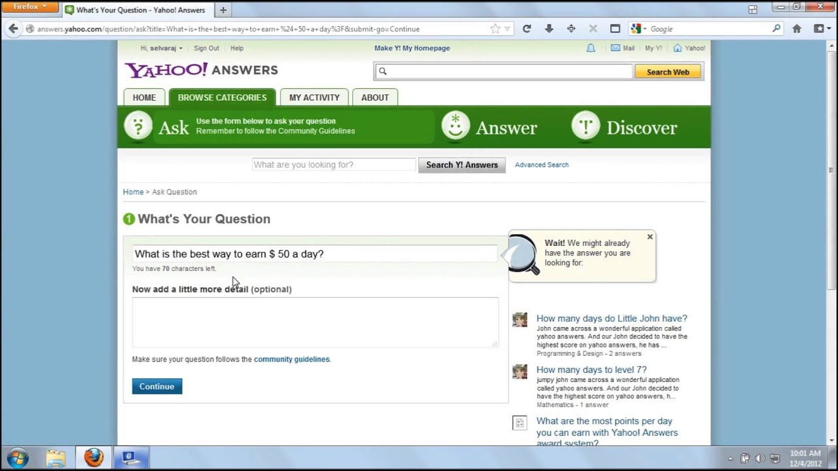
Task: Open the Firefox menu button
Action: click(x=29, y=7)
